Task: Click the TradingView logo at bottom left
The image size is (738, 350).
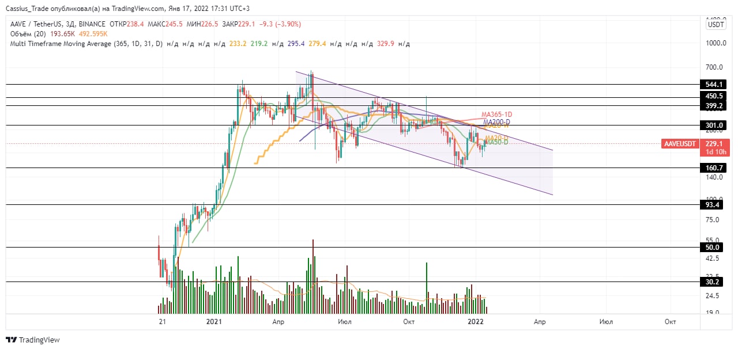Action: pos(33,340)
